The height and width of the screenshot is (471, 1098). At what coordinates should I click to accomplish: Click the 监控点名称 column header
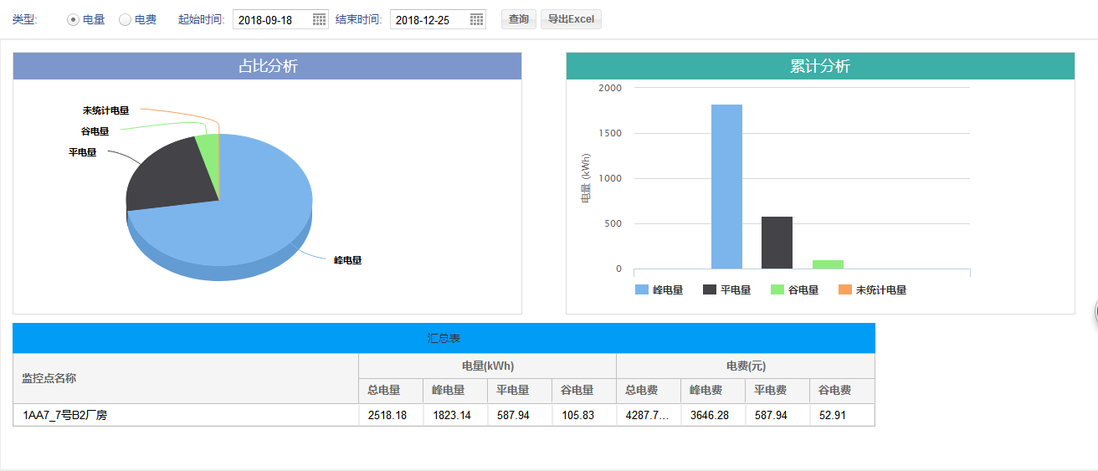[x=186, y=378]
